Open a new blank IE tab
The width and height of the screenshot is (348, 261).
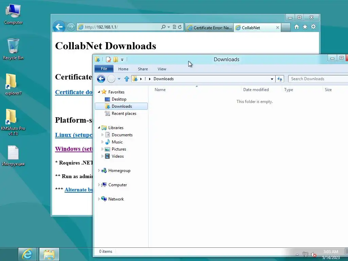click(x=285, y=28)
